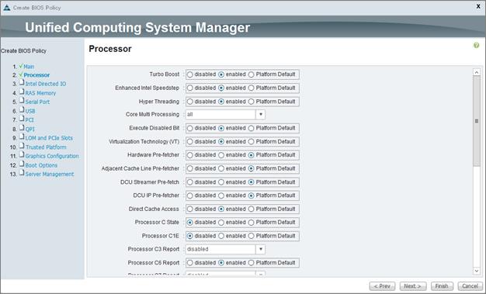The image size is (486, 294).
Task: Click the green checkmark beside Processor step
Action: (x=21, y=74)
